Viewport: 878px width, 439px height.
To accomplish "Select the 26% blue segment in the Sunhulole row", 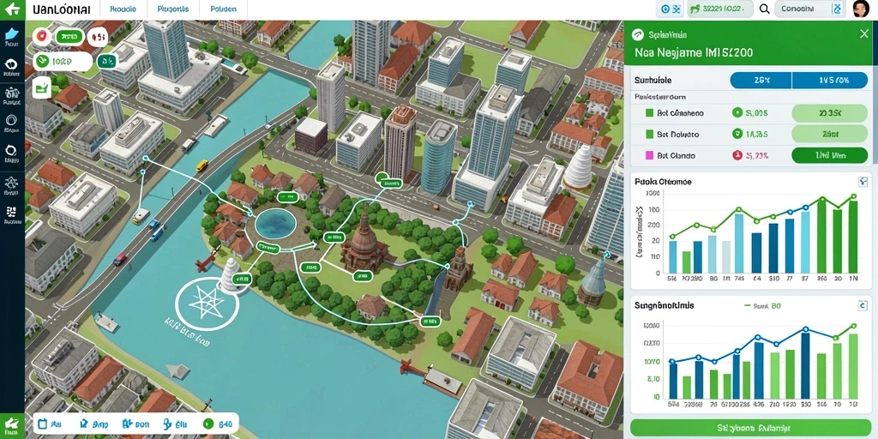I will coord(761,81).
